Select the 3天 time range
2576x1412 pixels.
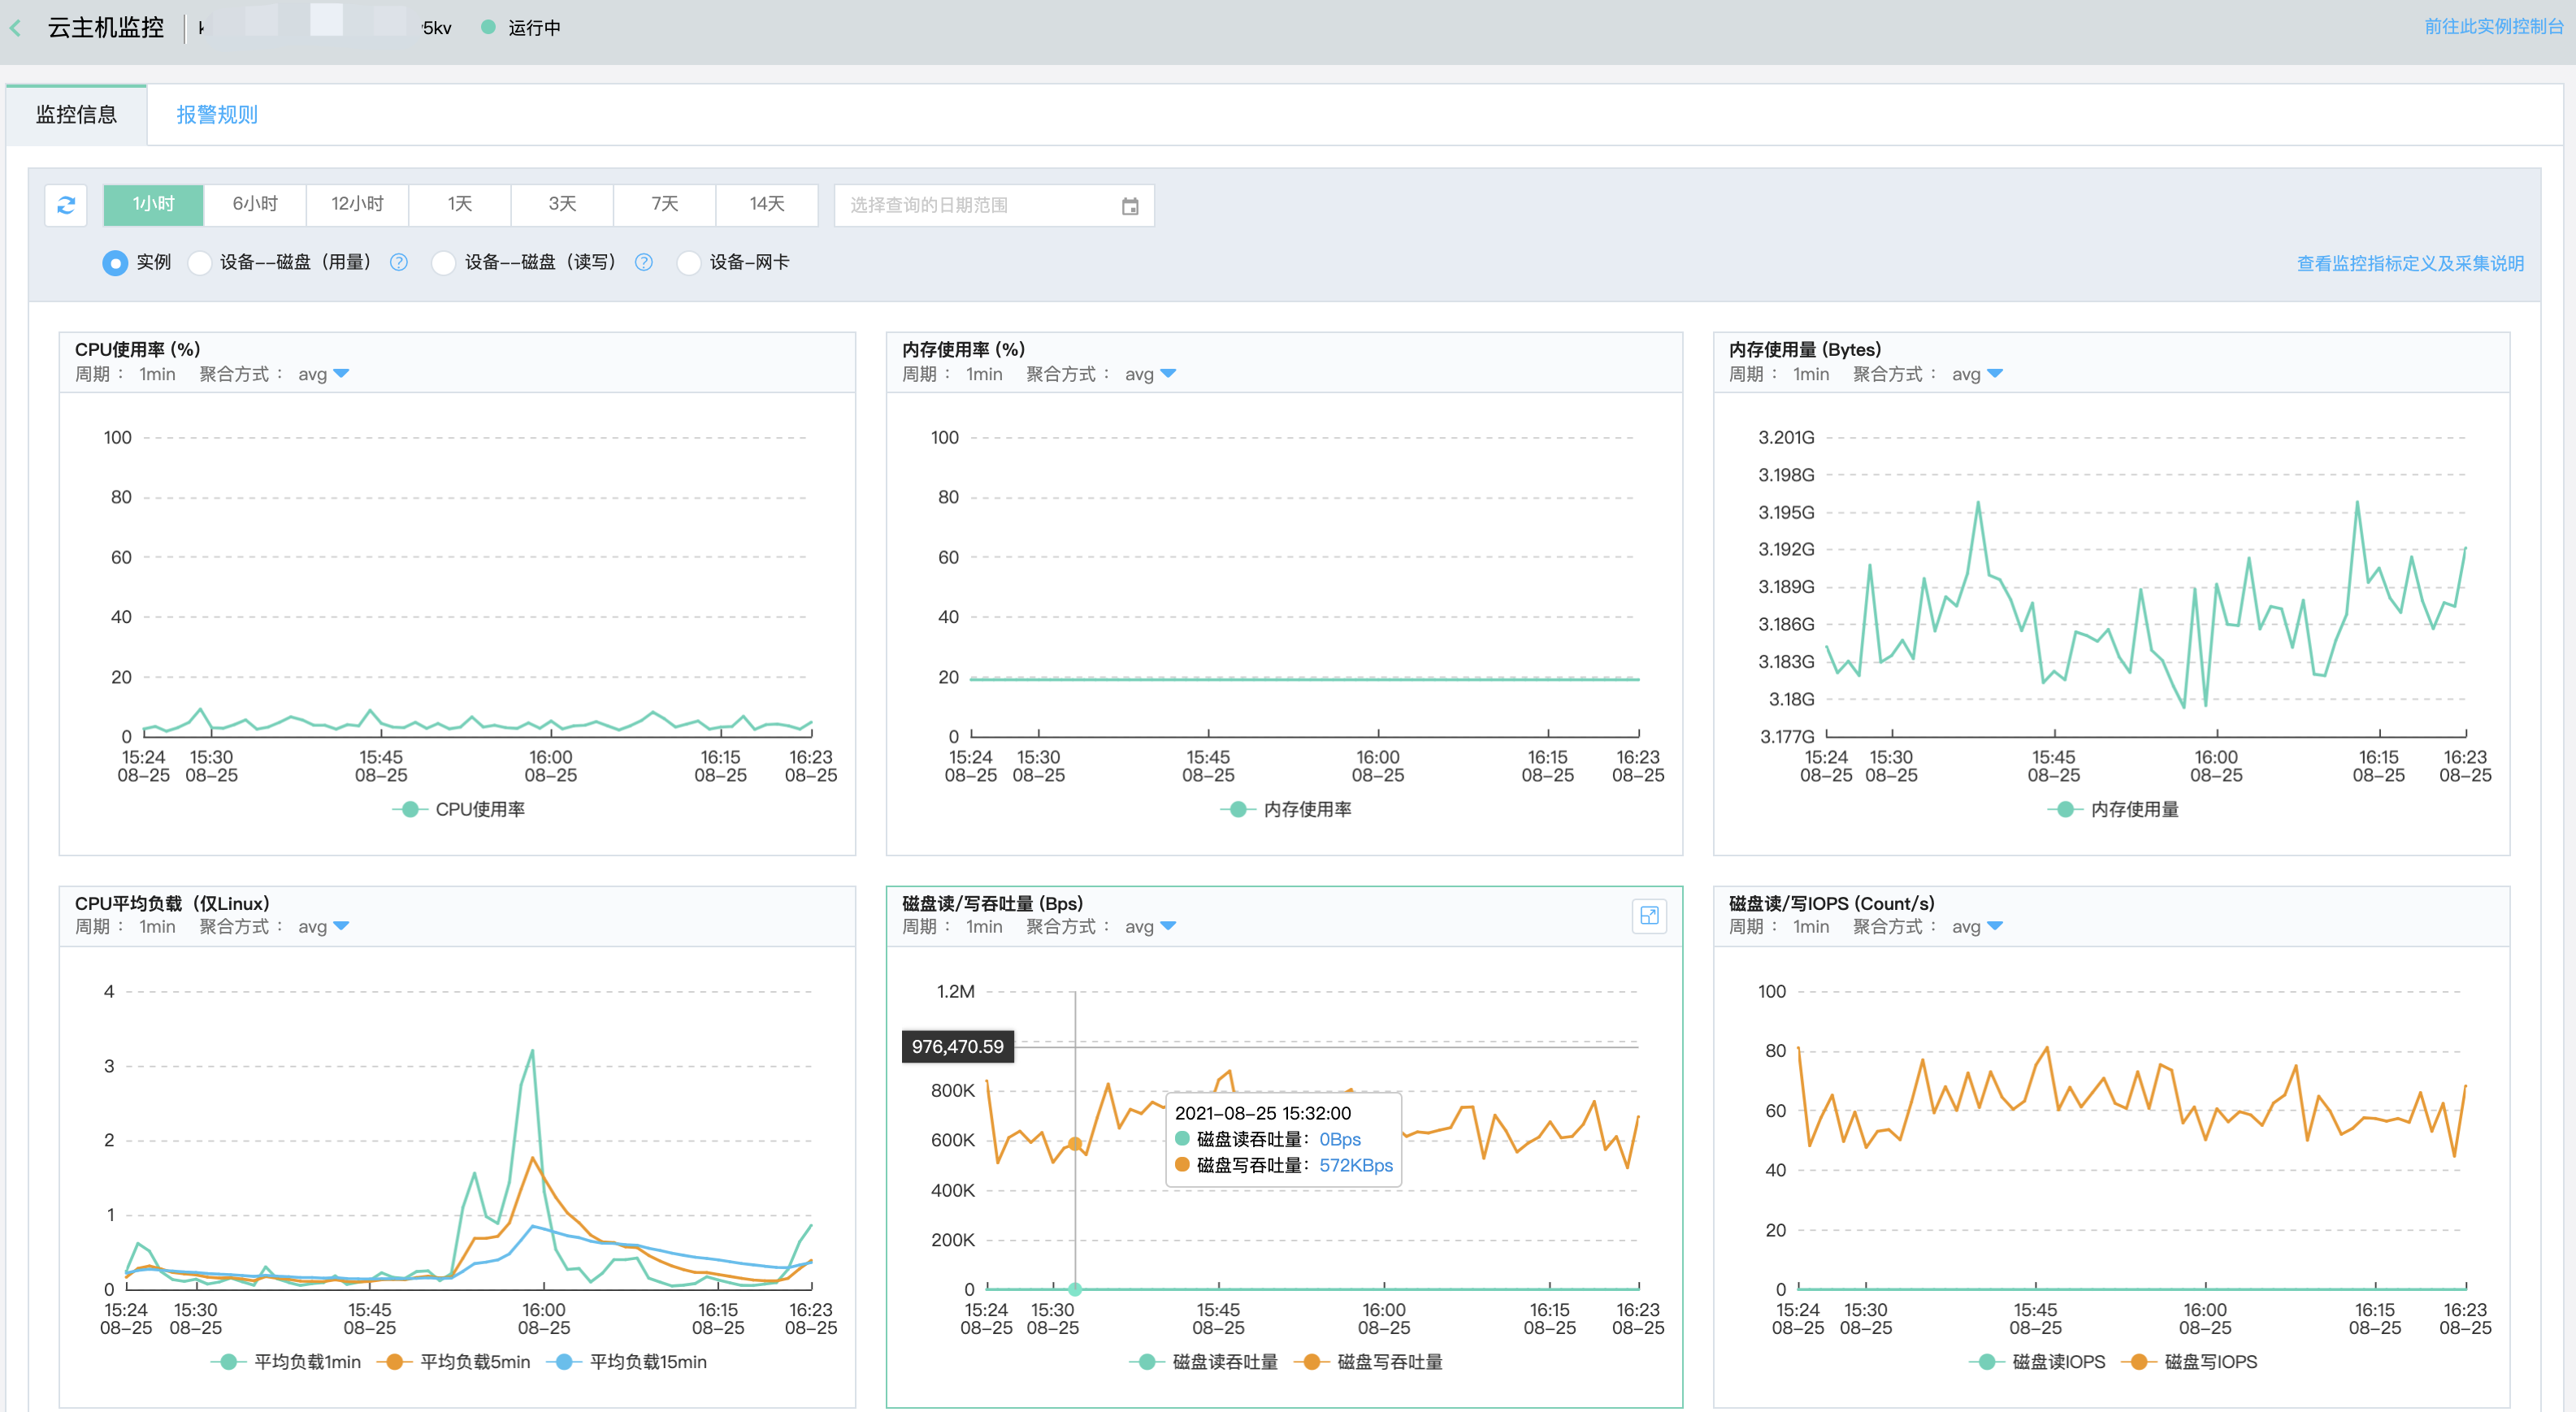click(562, 205)
